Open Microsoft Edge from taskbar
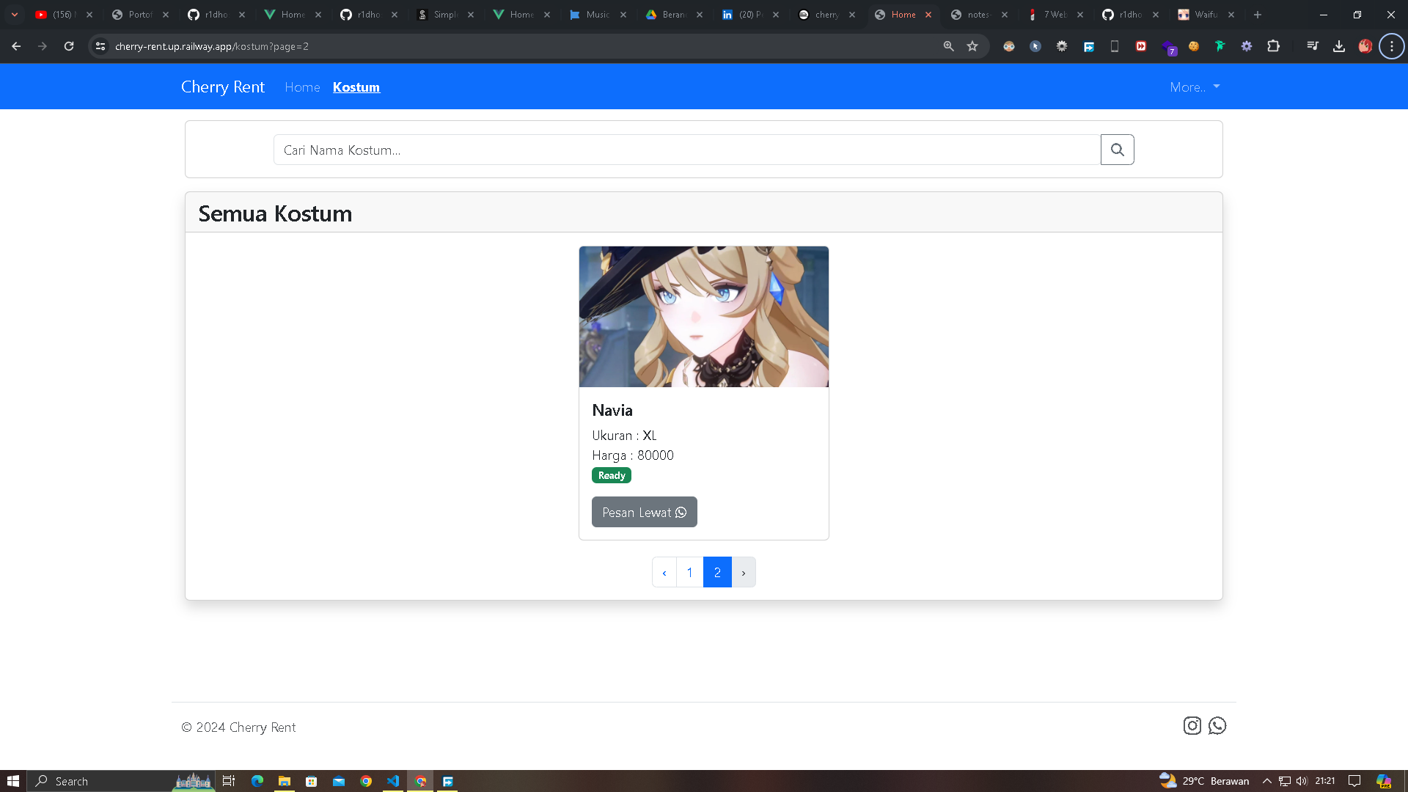The image size is (1408, 792). coord(257,781)
